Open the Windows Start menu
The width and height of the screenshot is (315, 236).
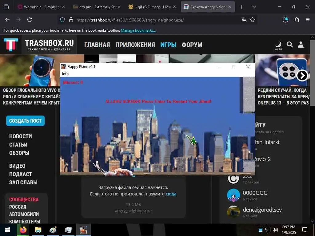(7, 230)
